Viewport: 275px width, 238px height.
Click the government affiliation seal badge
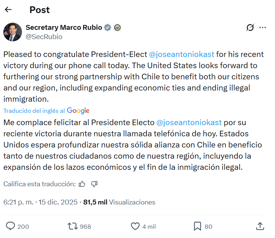tap(117, 27)
